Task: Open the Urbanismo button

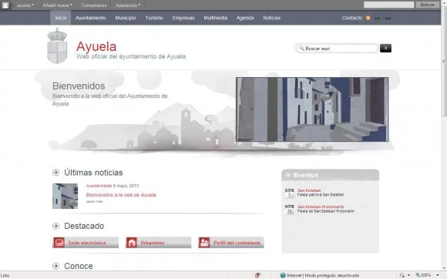Action: (158, 243)
